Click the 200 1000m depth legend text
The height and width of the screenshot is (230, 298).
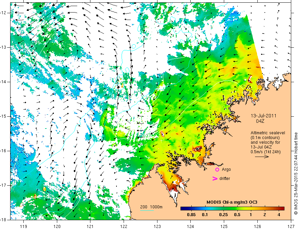tap(151, 207)
